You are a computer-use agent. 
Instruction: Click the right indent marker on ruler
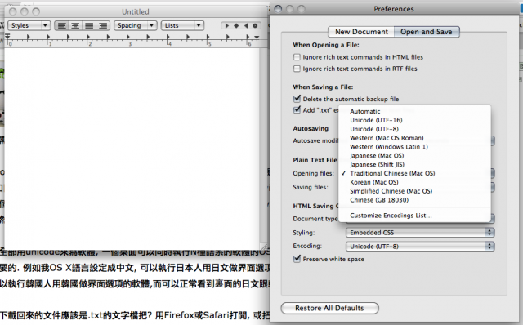point(257,38)
